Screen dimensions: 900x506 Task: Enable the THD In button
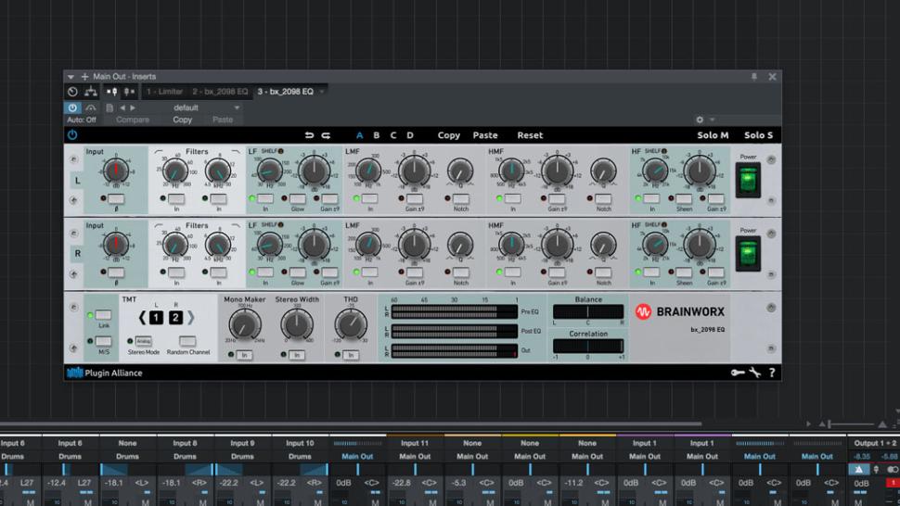[x=351, y=355]
